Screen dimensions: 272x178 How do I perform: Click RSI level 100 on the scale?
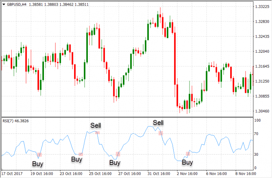pos(257,120)
